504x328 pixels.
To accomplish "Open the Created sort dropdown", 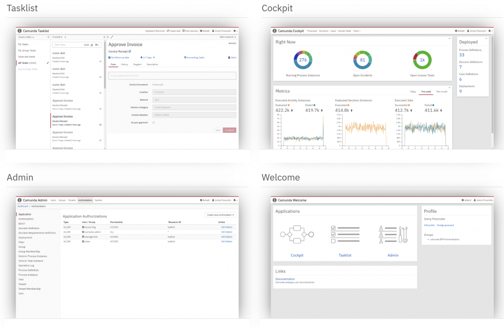I will 58,37.
